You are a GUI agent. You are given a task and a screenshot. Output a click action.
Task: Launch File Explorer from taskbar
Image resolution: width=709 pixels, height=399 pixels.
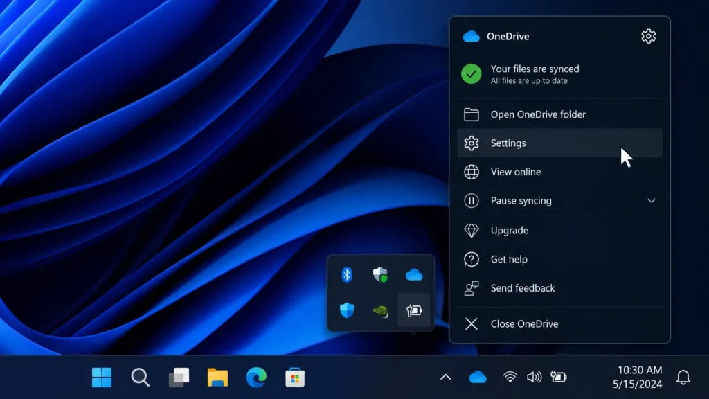(x=217, y=378)
